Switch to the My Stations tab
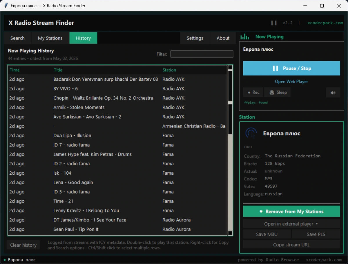348x264 pixels. 50,38
